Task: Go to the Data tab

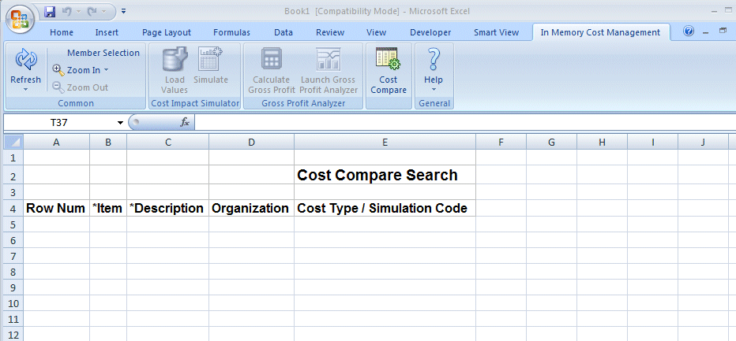Action: pyautogui.click(x=284, y=32)
